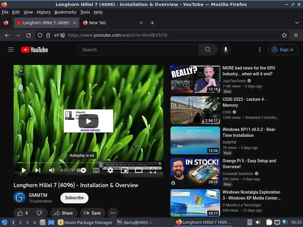Like the video with thumbs up
The height and width of the screenshot is (227, 303).
tap(22, 213)
